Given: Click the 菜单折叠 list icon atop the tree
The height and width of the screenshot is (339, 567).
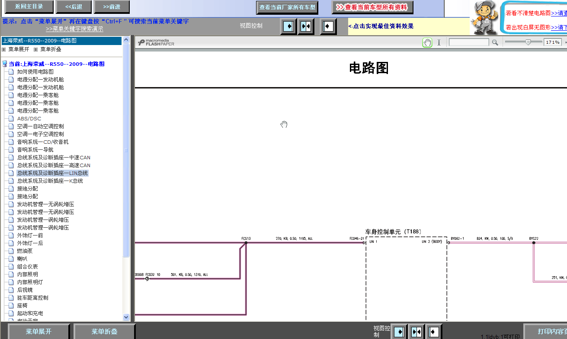Looking at the screenshot, I should point(36,49).
